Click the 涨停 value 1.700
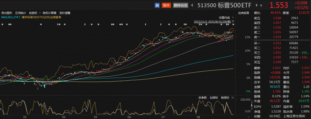Image resolution: width=311 pixels, height=119 pixels. (277, 91)
